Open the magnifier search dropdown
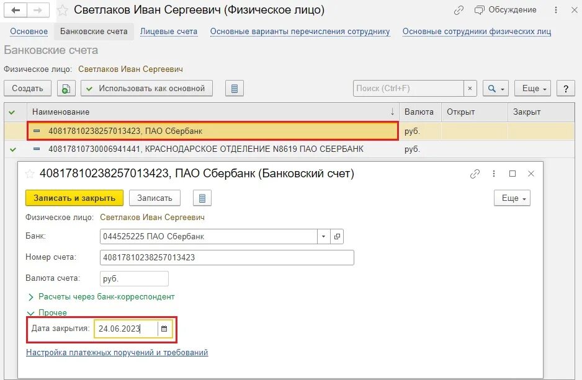This screenshot has height=380, width=582. (x=496, y=88)
